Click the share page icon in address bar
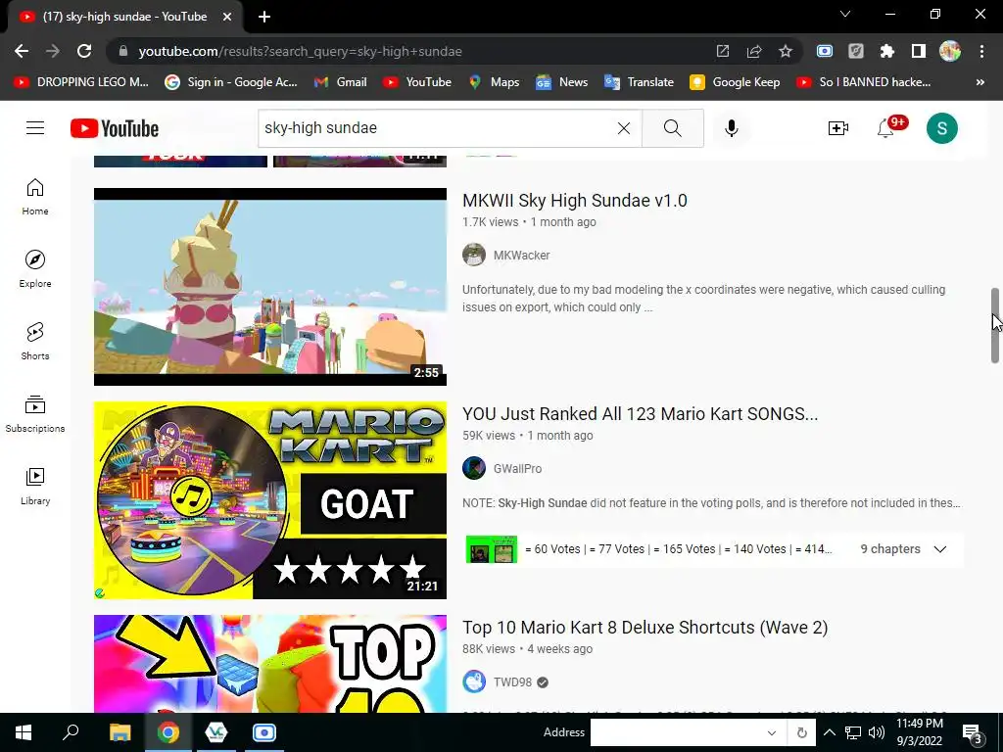This screenshot has height=752, width=1003. coord(754,51)
